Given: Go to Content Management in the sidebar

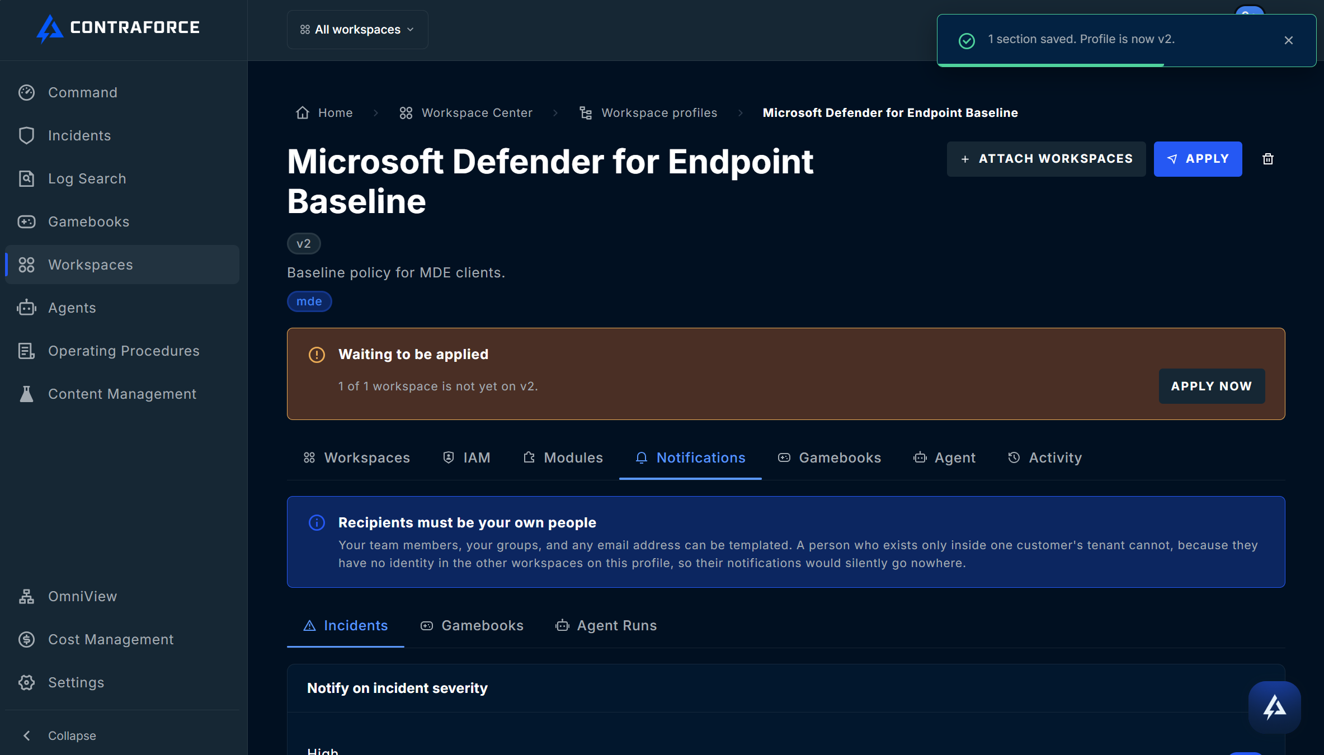Looking at the screenshot, I should point(122,394).
